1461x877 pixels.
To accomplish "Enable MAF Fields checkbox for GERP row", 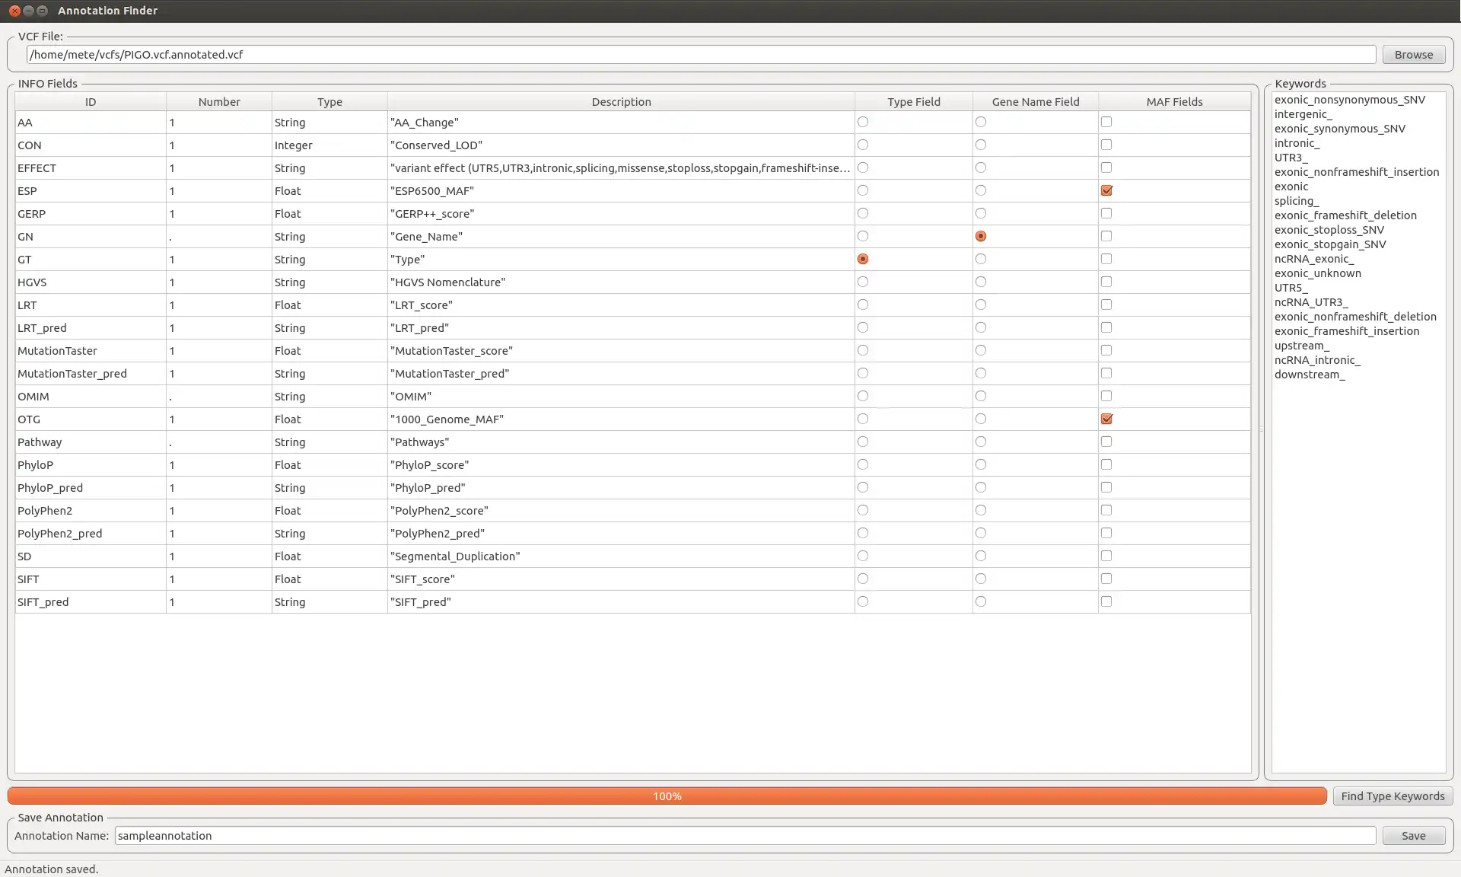I will click(x=1106, y=213).
